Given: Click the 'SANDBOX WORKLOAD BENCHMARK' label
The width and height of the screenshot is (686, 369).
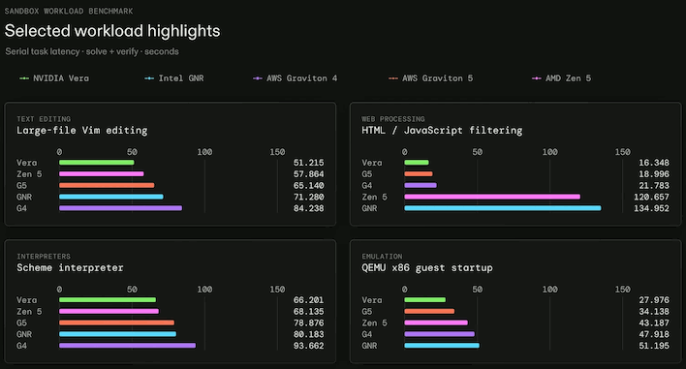Looking at the screenshot, I should 69,11.
